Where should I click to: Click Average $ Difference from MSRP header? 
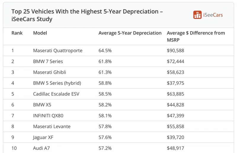pyautogui.click(x=196, y=36)
